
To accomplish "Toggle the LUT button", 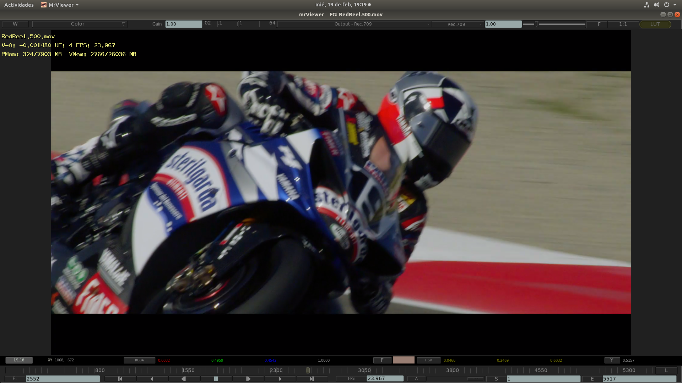I will tap(655, 24).
